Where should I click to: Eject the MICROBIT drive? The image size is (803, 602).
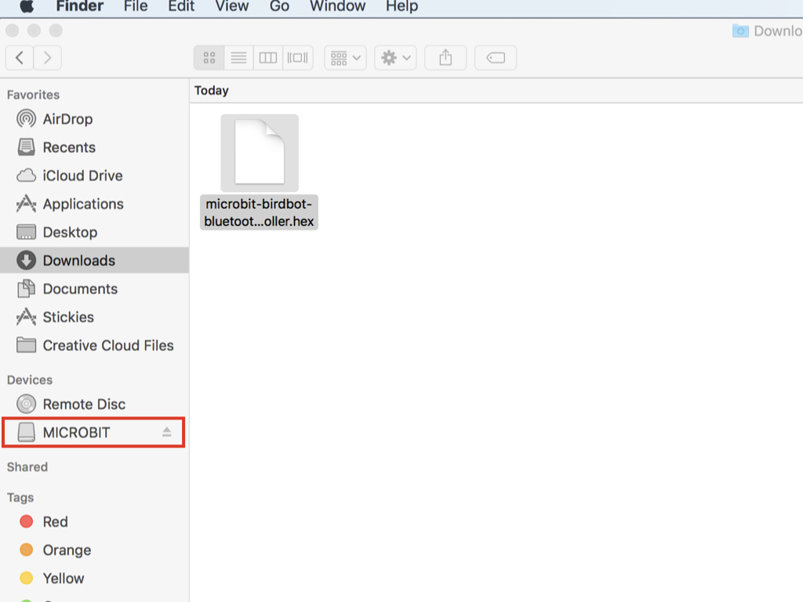(x=166, y=432)
